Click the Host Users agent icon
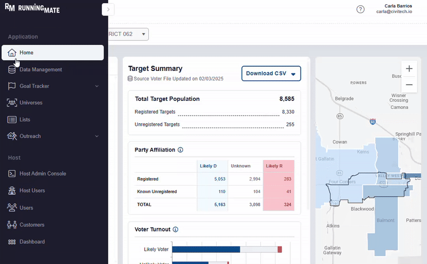 (x=12, y=190)
